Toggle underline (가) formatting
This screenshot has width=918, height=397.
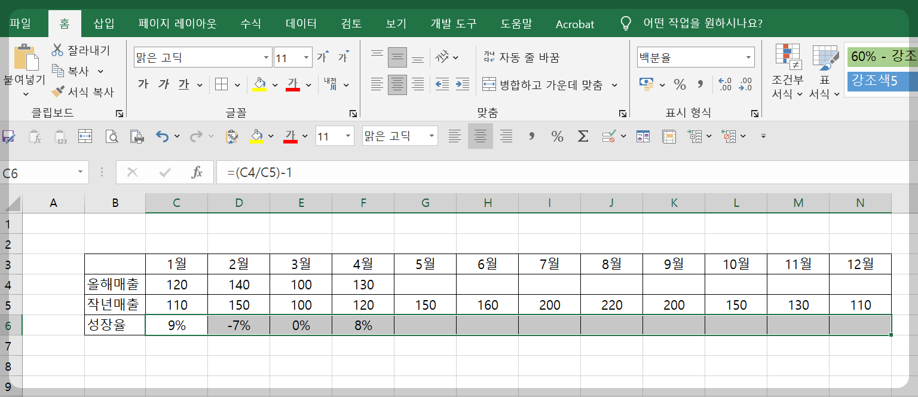pos(183,84)
